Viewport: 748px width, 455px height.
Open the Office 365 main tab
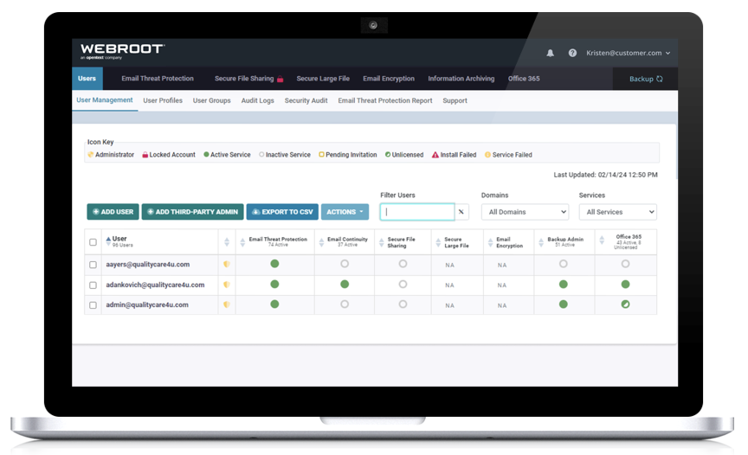(x=524, y=79)
